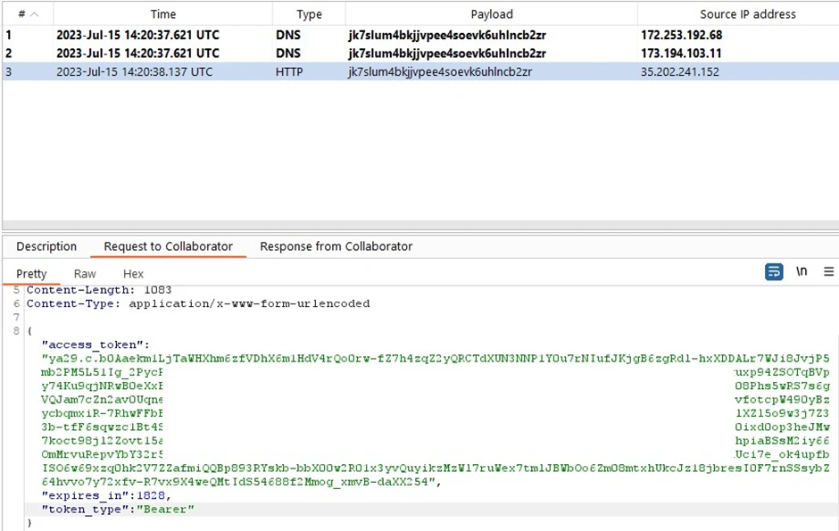Viewport: 839px width, 531px height.
Task: Open the Description tab
Action: click(46, 246)
